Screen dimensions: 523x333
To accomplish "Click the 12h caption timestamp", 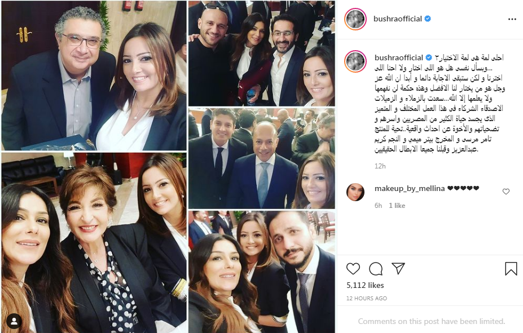I will click(x=380, y=166).
